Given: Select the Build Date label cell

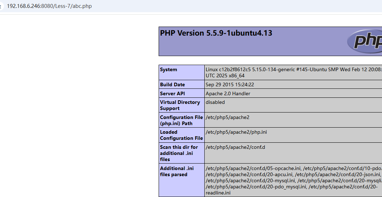Looking at the screenshot, I should (x=172, y=85).
